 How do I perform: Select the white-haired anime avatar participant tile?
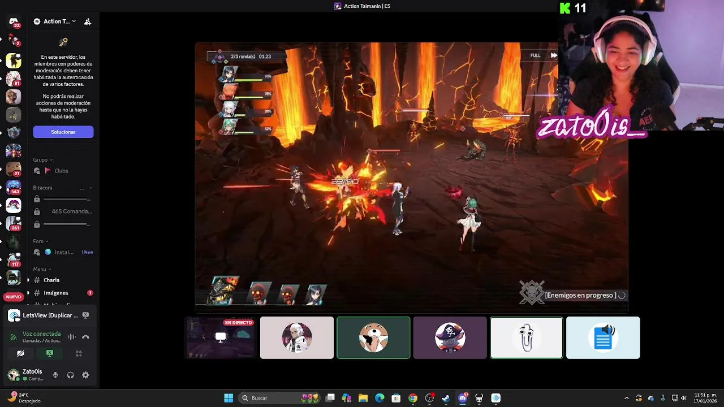point(297,337)
